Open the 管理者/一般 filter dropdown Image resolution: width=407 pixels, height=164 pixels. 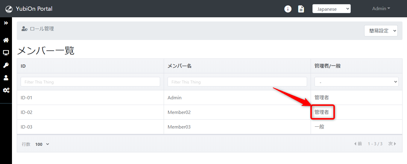[356, 82]
